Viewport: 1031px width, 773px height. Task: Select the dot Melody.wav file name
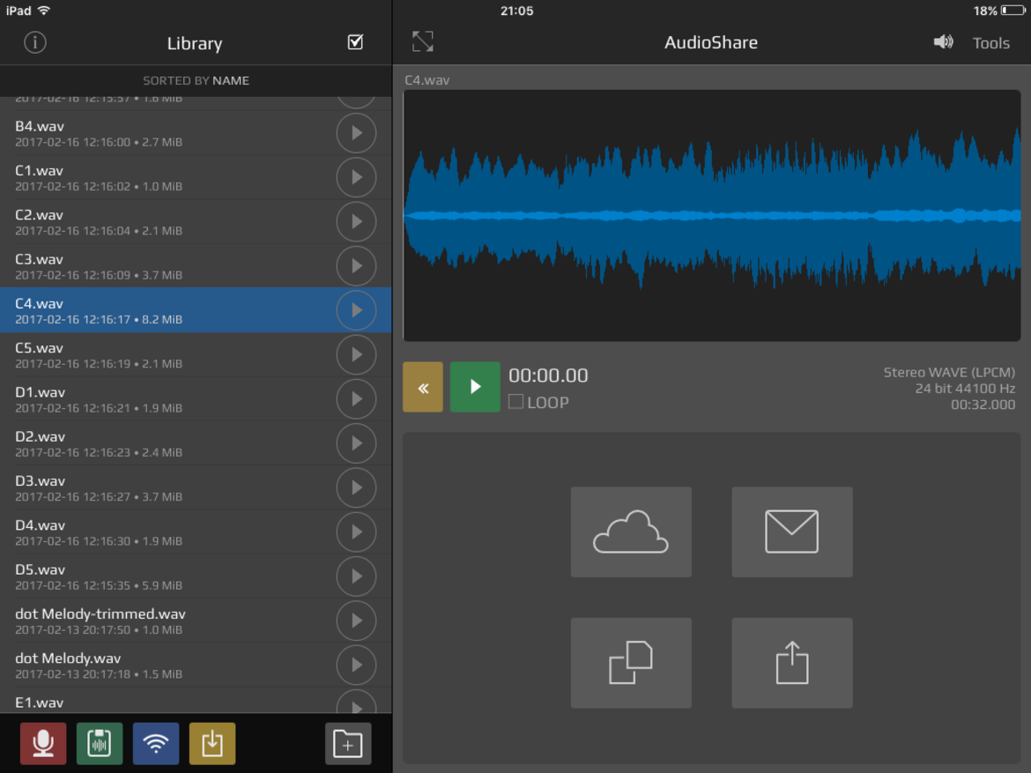pyautogui.click(x=69, y=658)
